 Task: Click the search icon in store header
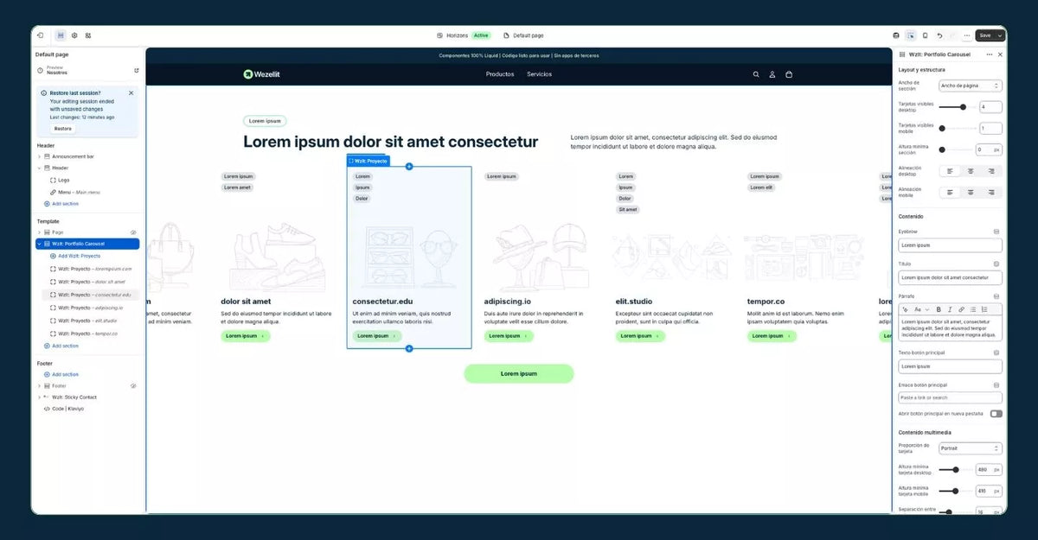(756, 74)
